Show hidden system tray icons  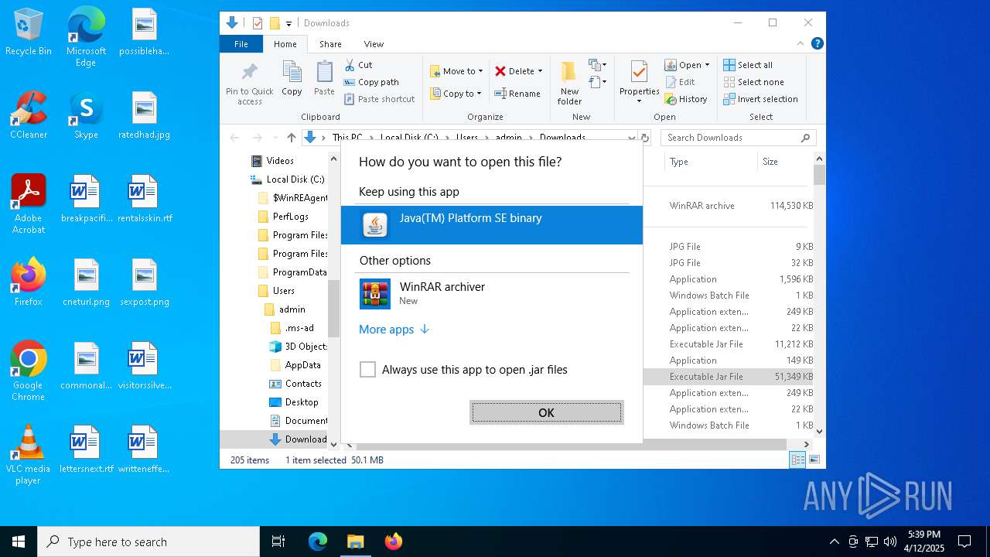click(x=834, y=542)
